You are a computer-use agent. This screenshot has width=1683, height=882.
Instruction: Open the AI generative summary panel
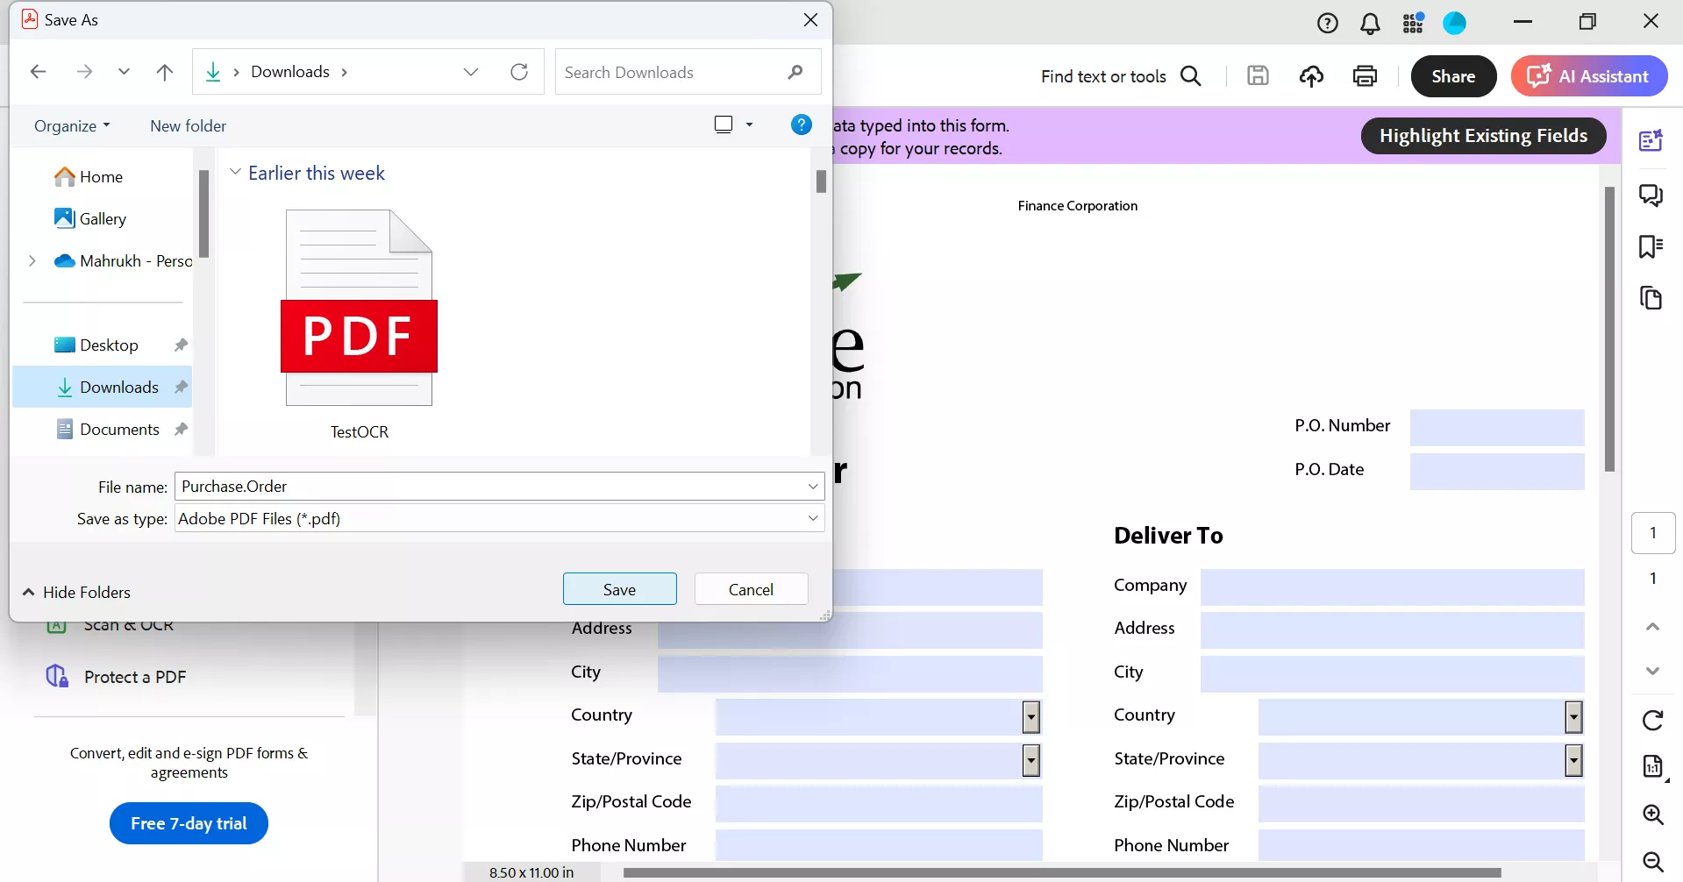coord(1652,139)
